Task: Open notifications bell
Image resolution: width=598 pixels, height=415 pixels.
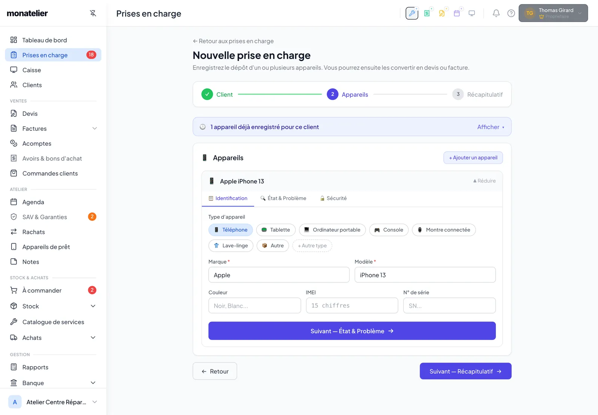Action: pyautogui.click(x=496, y=13)
